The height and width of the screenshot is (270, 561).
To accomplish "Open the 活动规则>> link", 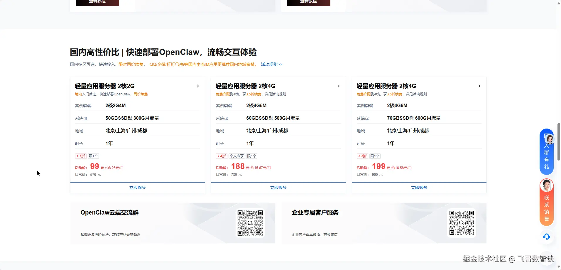I will pos(271,64).
